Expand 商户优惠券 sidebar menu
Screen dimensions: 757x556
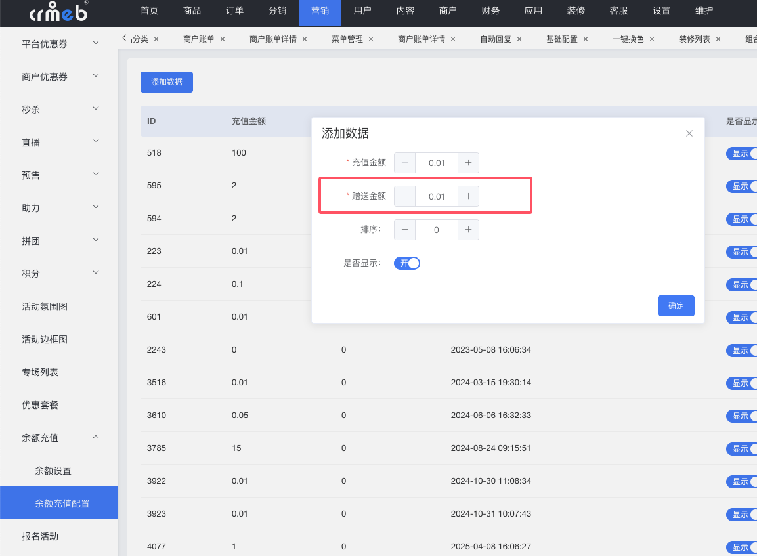coord(59,77)
